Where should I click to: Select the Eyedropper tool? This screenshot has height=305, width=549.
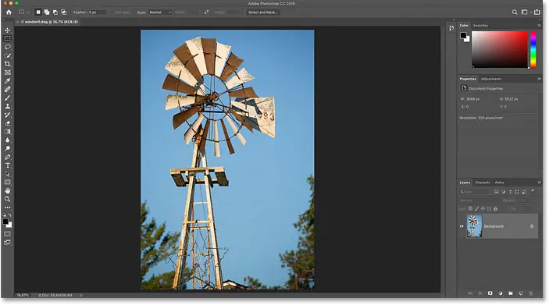point(7,81)
